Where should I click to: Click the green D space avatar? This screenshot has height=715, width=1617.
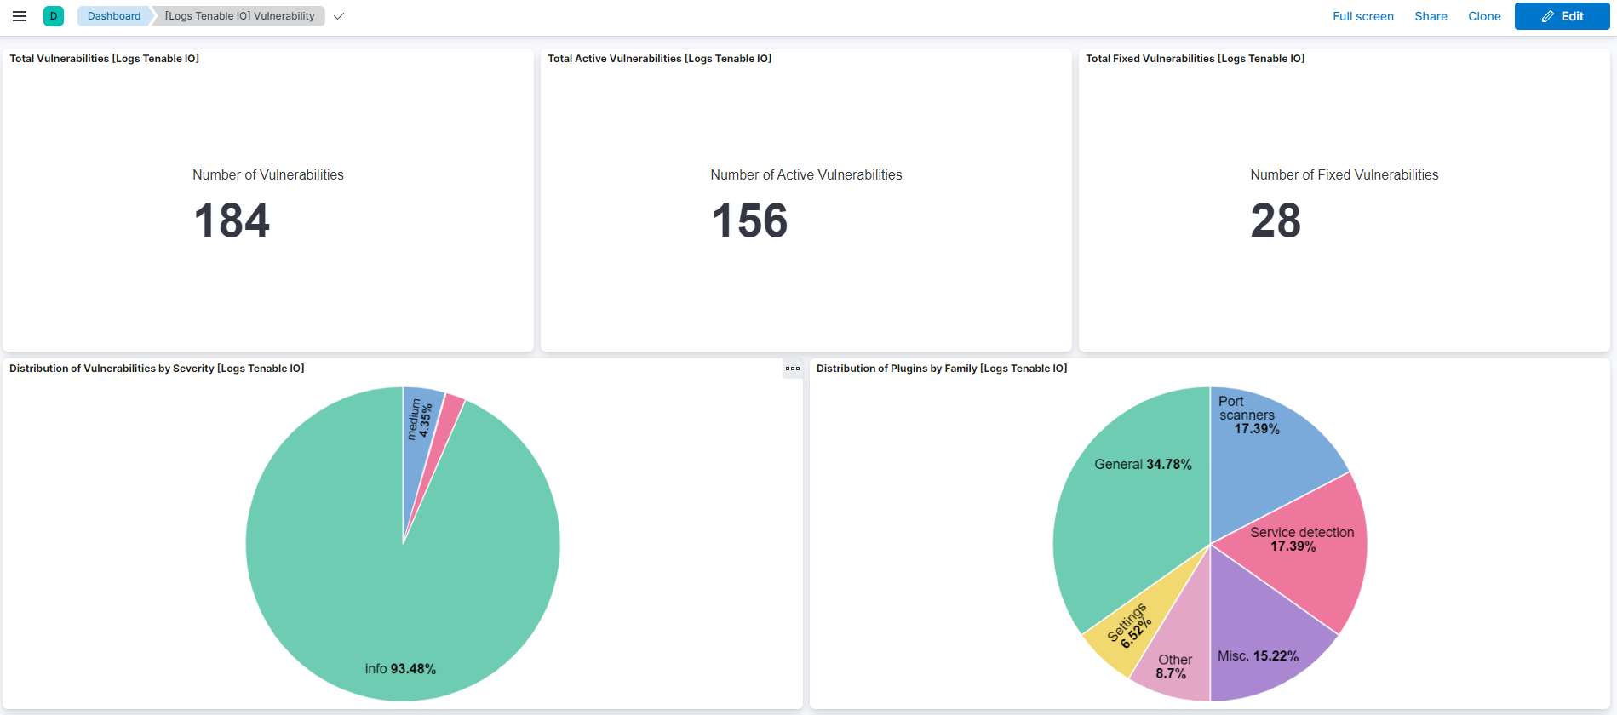coord(54,16)
